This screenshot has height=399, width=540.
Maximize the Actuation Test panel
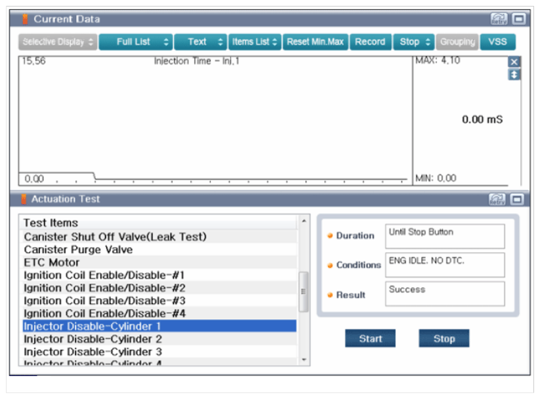tap(518, 199)
